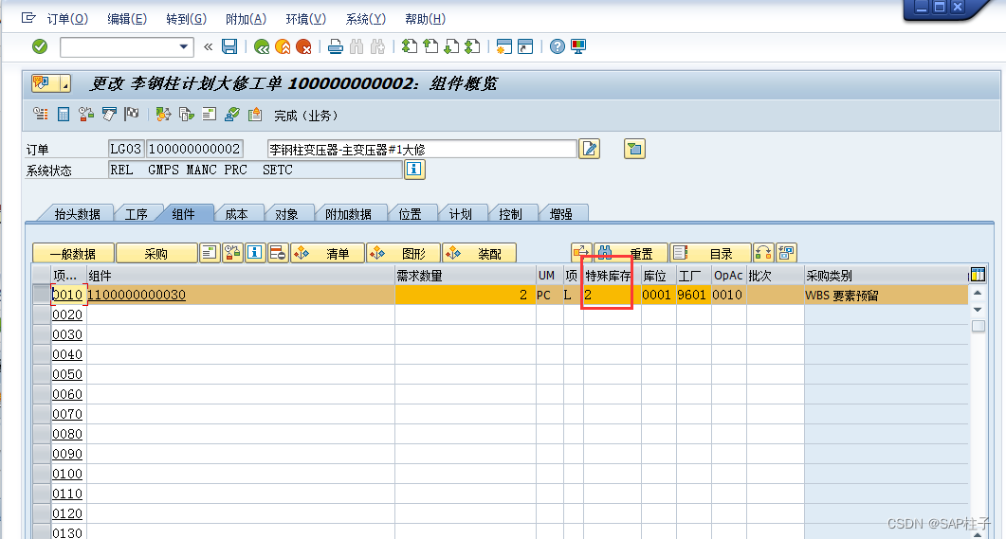Image resolution: width=1006 pixels, height=539 pixels.
Task: Click the delete-row icon above table
Action: click(277, 253)
